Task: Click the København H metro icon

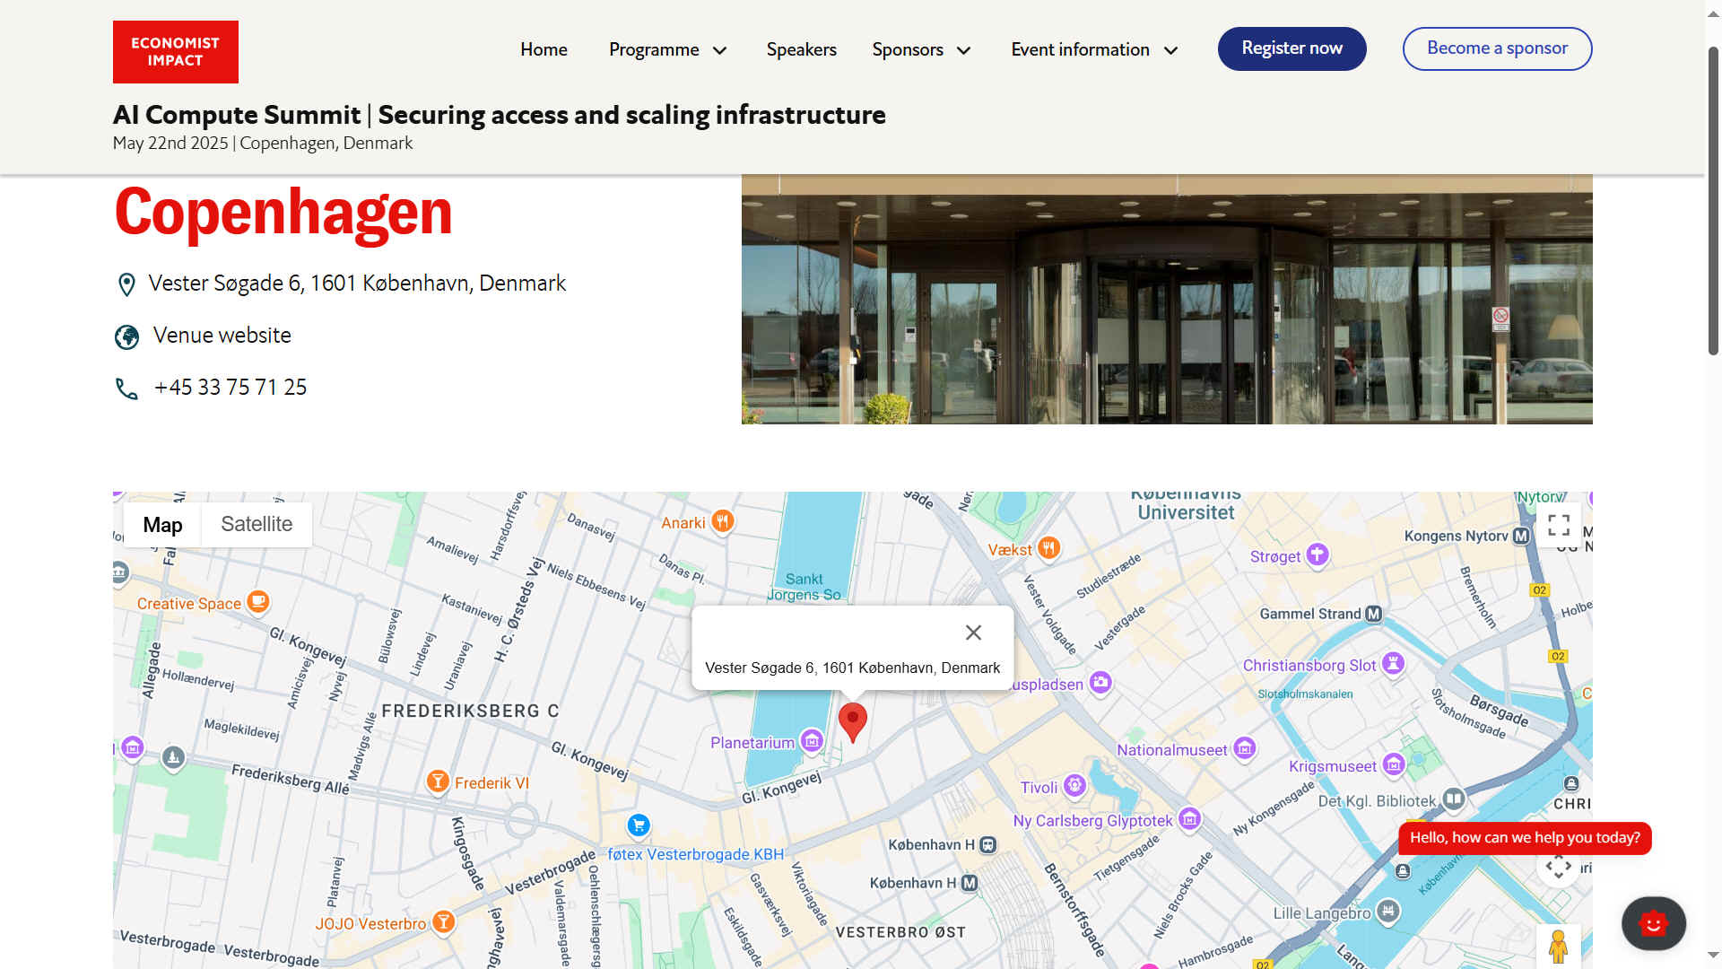Action: [x=970, y=883]
